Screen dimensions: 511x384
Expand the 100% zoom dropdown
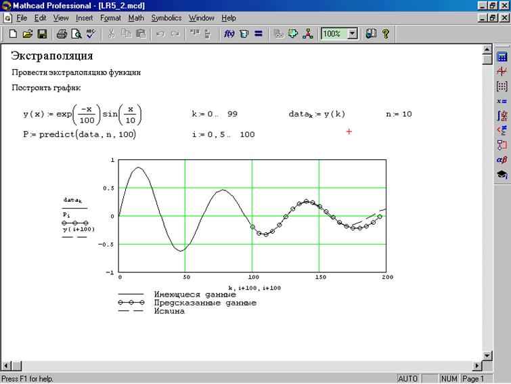click(x=352, y=33)
